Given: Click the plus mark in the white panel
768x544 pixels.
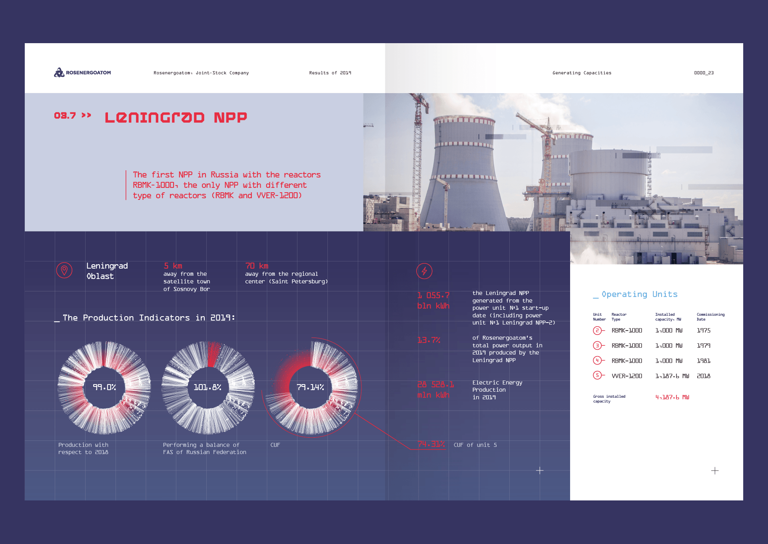Looking at the screenshot, I should point(715,471).
